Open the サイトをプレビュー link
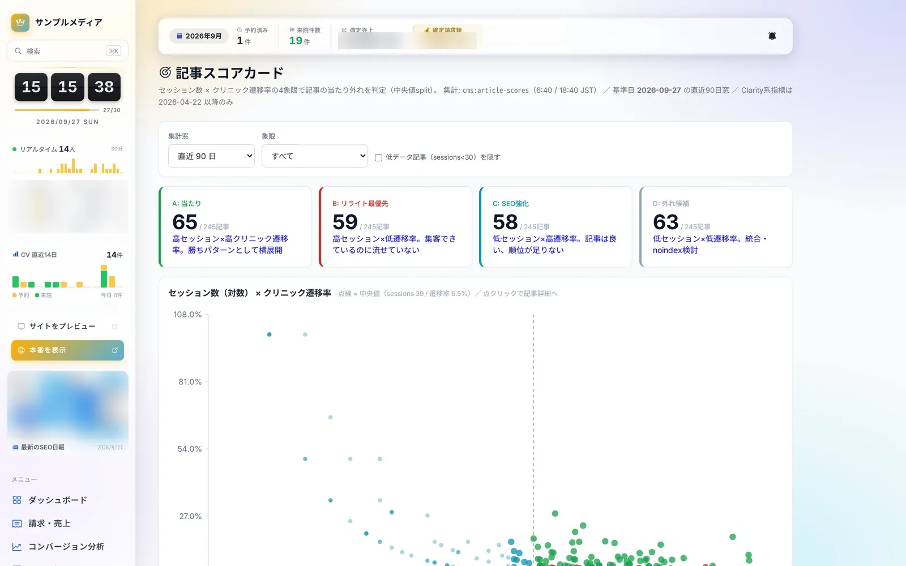 coord(62,327)
